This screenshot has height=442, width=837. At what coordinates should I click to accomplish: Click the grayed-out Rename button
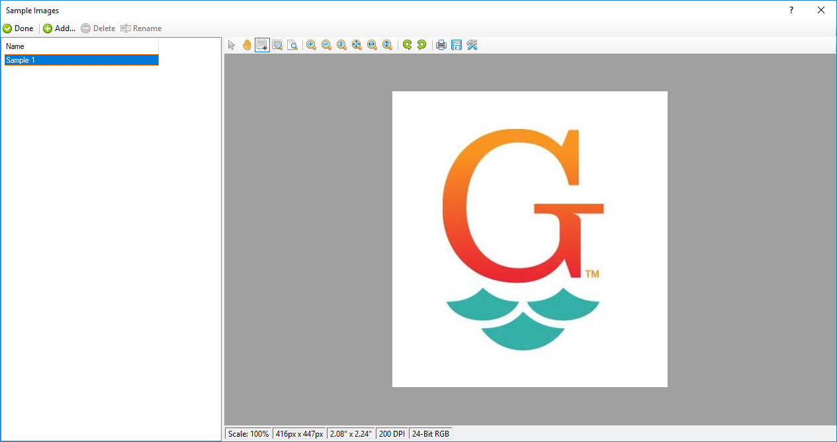click(141, 28)
